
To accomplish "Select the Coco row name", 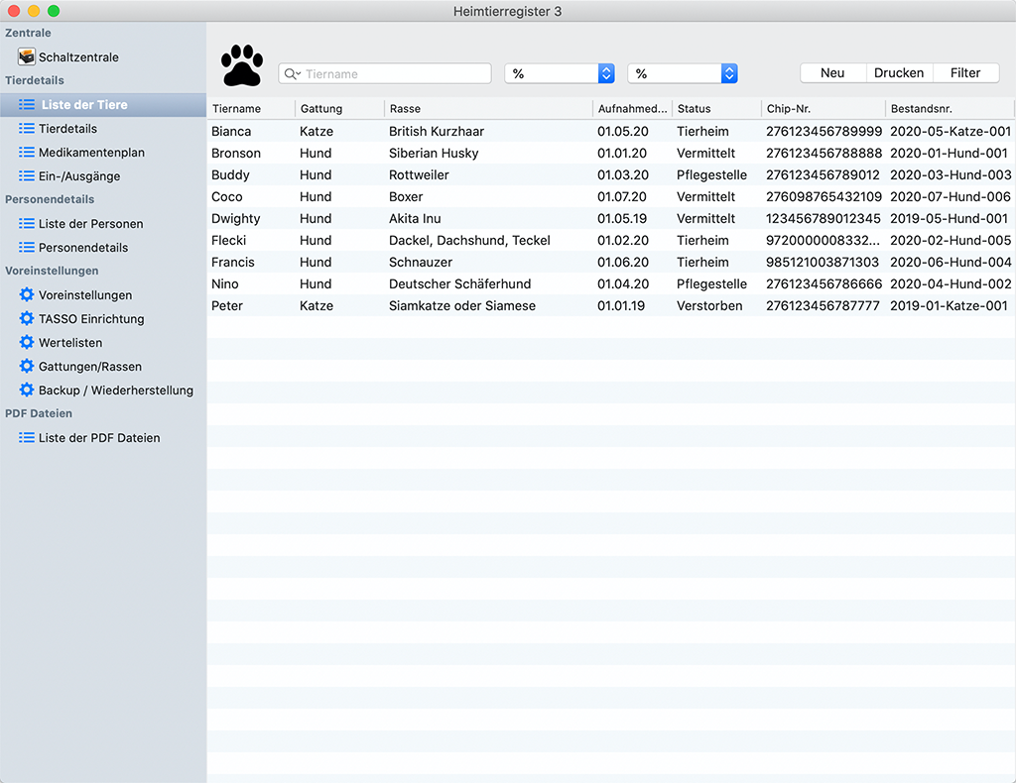I will click(x=227, y=196).
